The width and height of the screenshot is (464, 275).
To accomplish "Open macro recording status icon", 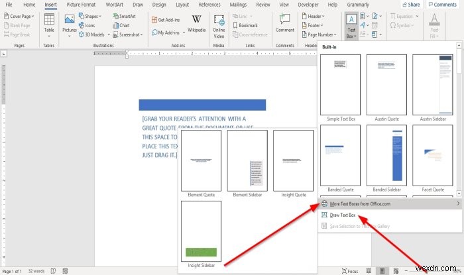I will (65, 271).
